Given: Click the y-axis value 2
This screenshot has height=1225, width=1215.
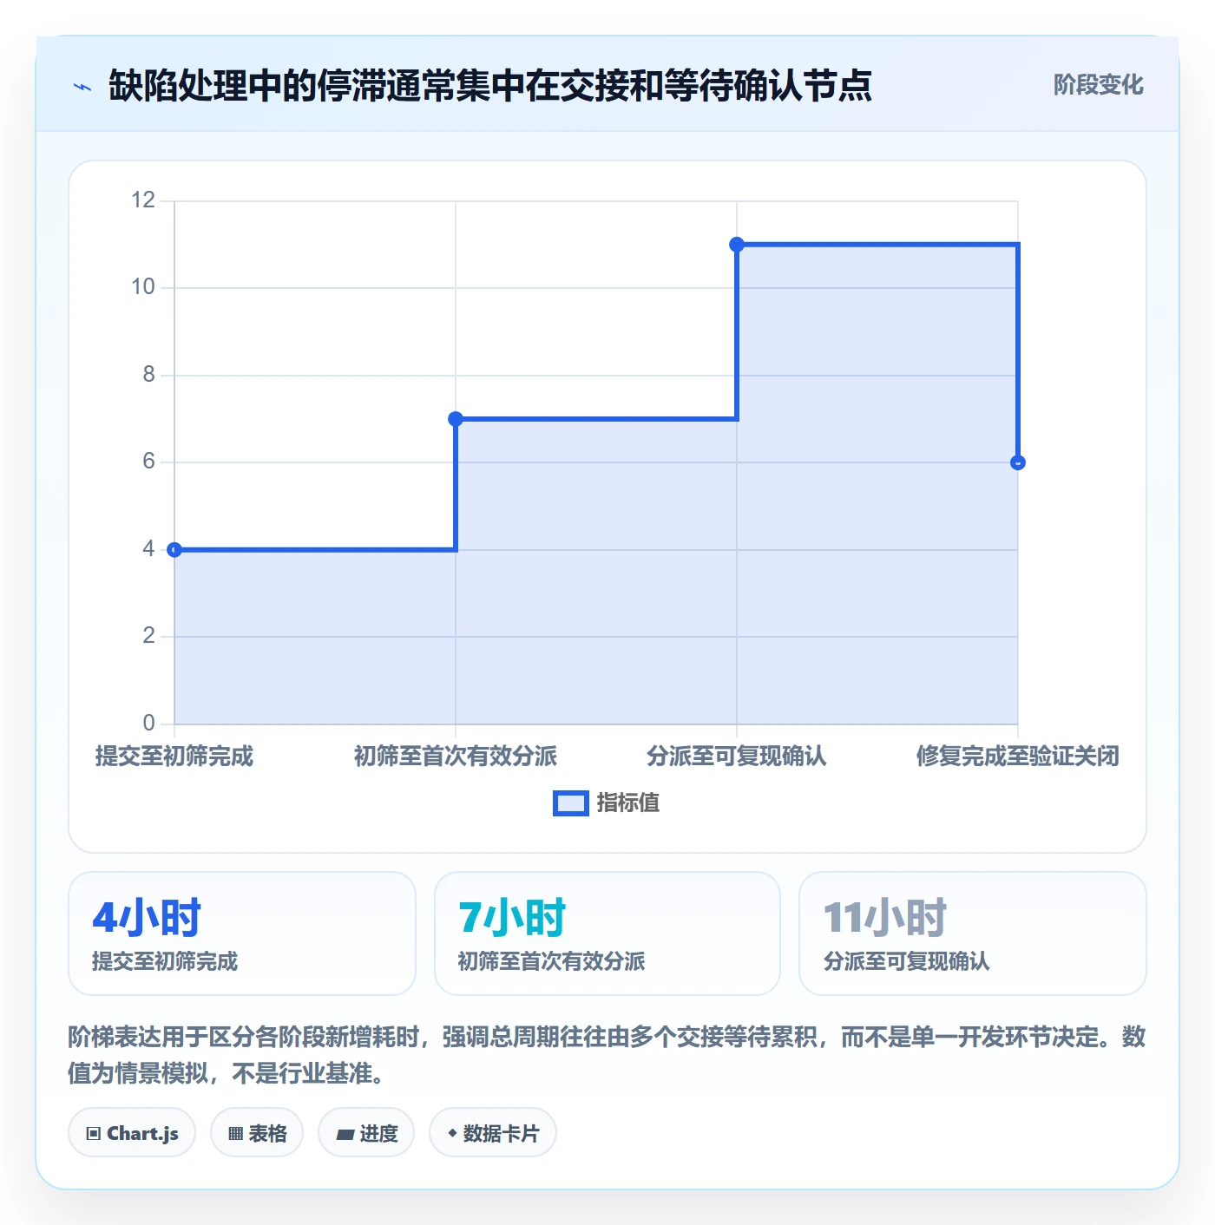Looking at the screenshot, I should click(x=149, y=636).
